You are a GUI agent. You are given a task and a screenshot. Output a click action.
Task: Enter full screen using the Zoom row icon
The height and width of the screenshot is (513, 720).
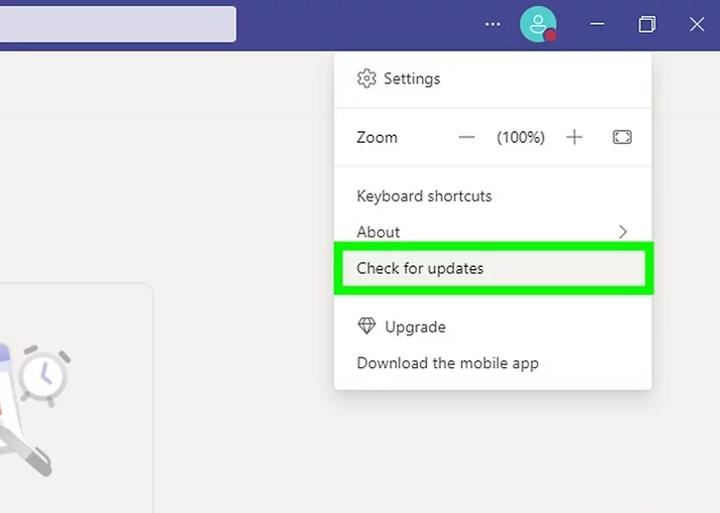click(x=622, y=138)
